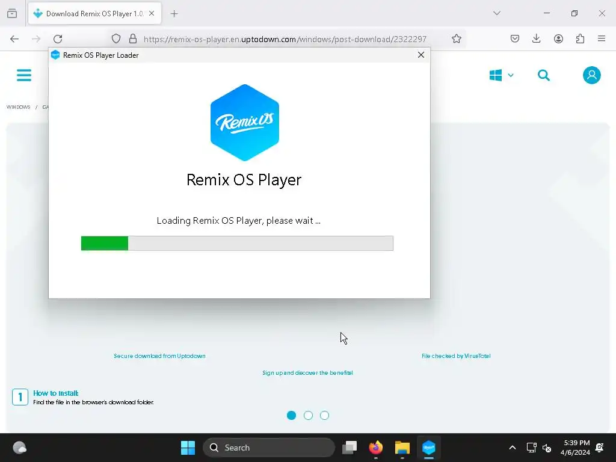Open the Firefox application menu
Screen dimensions: 616x462
pos(602,39)
